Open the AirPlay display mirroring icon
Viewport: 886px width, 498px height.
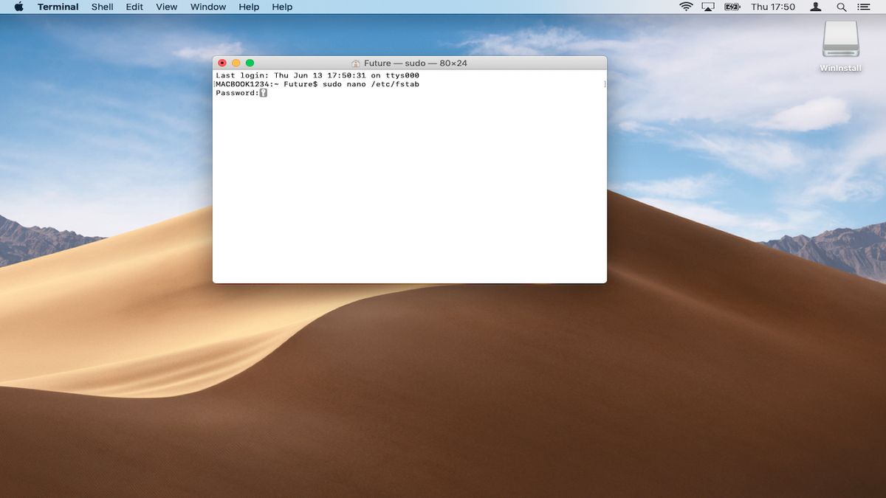point(710,7)
